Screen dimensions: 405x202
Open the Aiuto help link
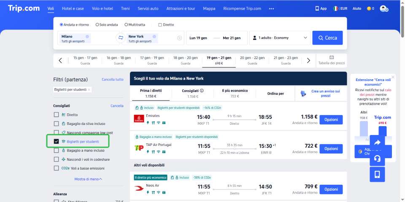click(357, 8)
